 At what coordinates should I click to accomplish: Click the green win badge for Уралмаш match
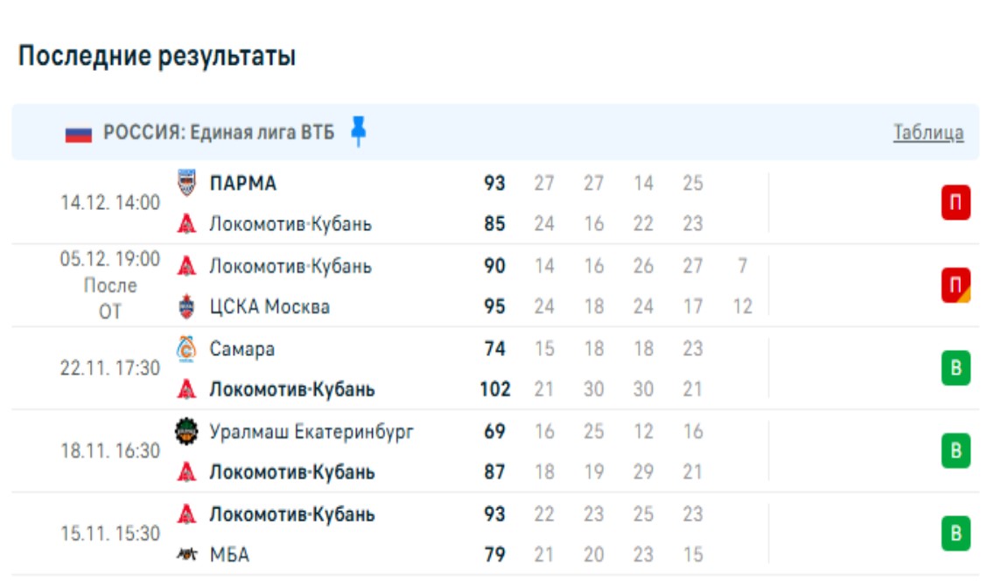click(x=955, y=451)
